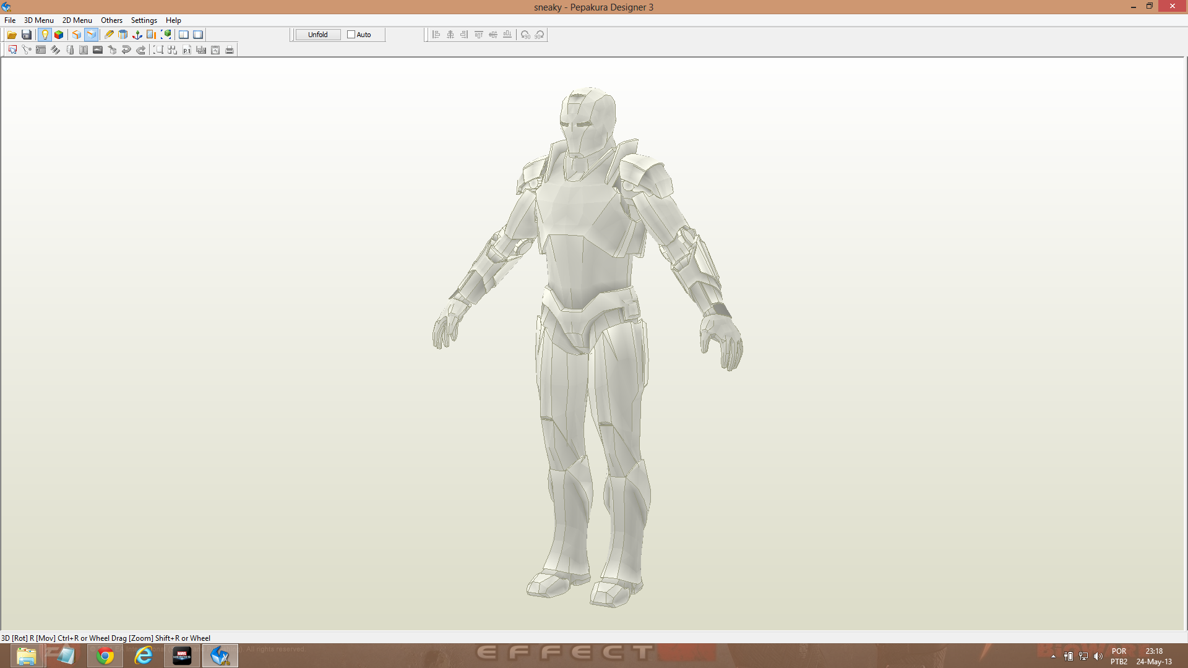Click the Unfold button

[318, 35]
